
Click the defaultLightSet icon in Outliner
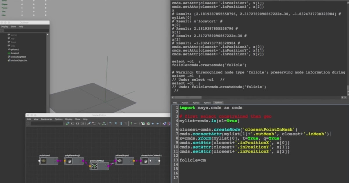coord(9,57)
